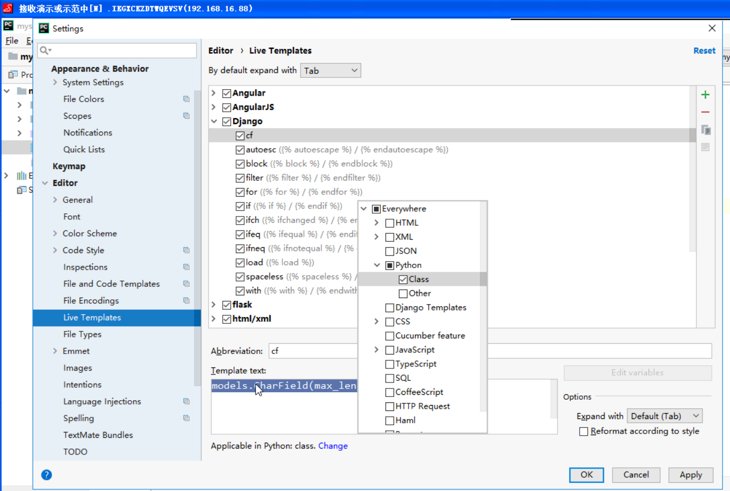Expand the flask template group

coord(214,305)
